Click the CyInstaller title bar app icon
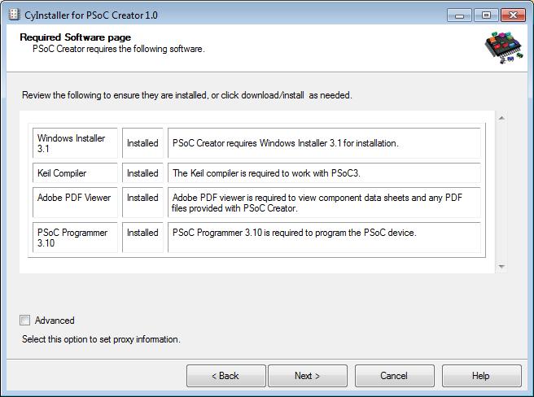The image size is (534, 397). (x=14, y=15)
